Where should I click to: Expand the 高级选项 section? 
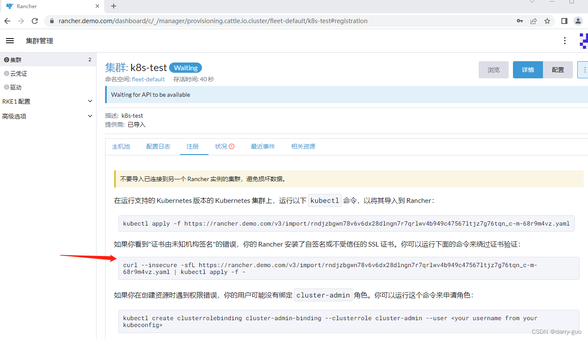point(90,116)
